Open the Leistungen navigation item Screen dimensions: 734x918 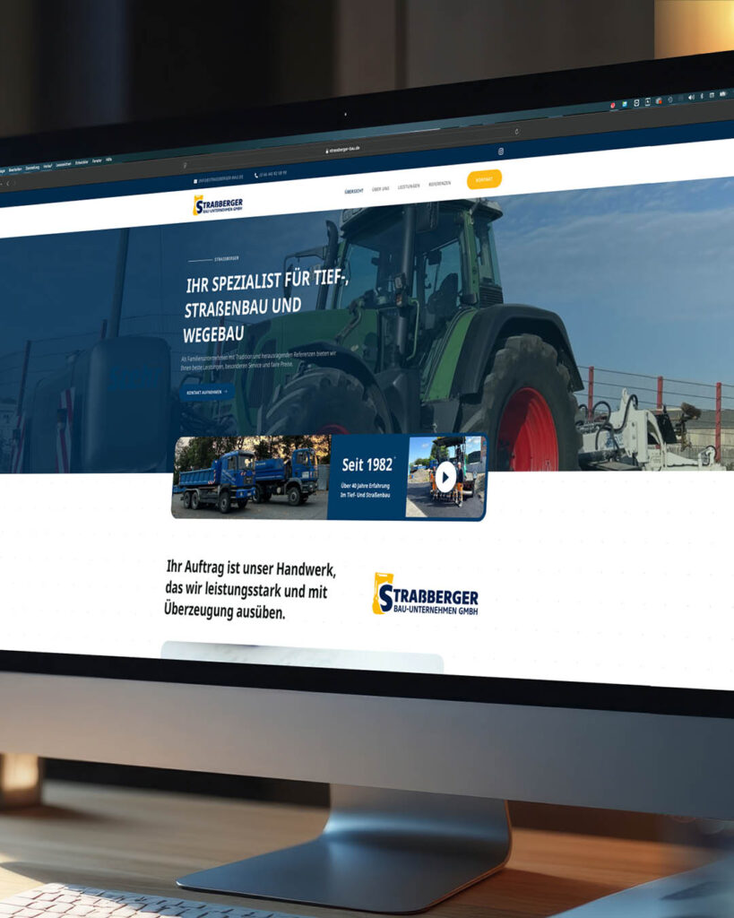click(409, 186)
